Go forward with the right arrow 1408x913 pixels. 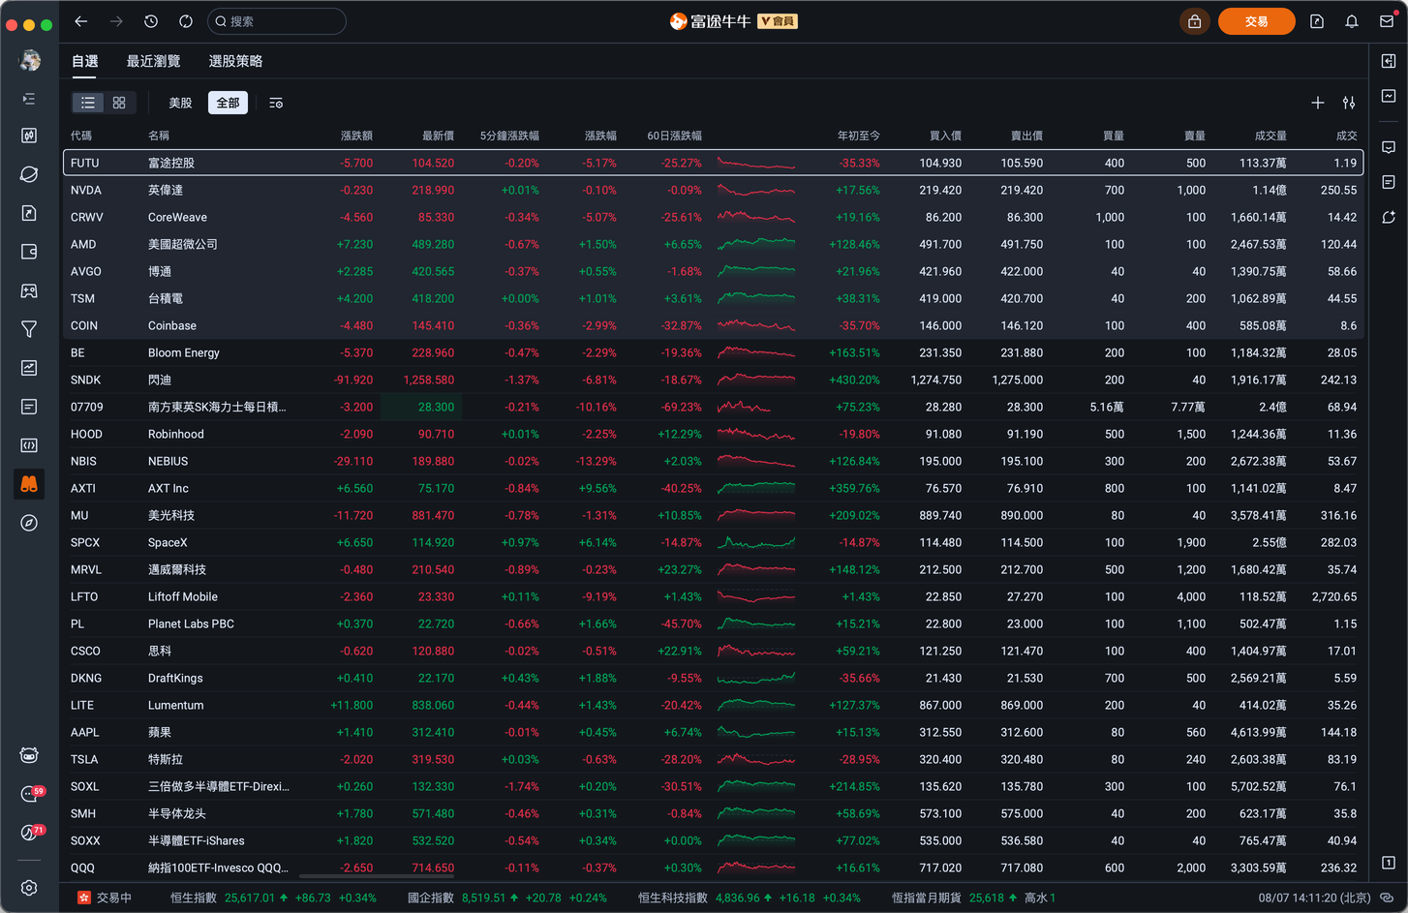click(x=116, y=21)
